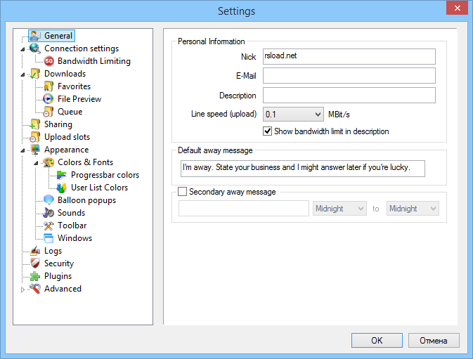Click the Security shield icon
Viewport: 473px width, 359px height.
tap(35, 263)
